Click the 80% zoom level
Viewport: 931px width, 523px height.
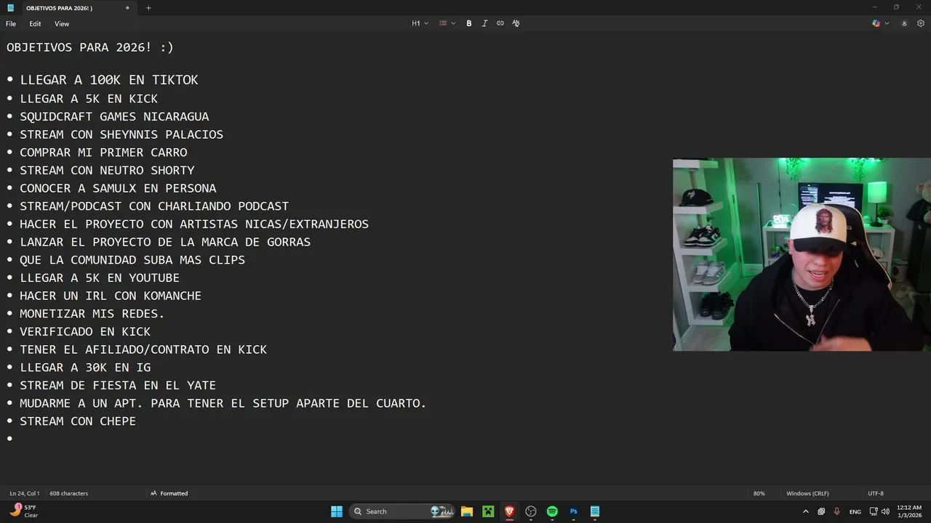point(759,493)
